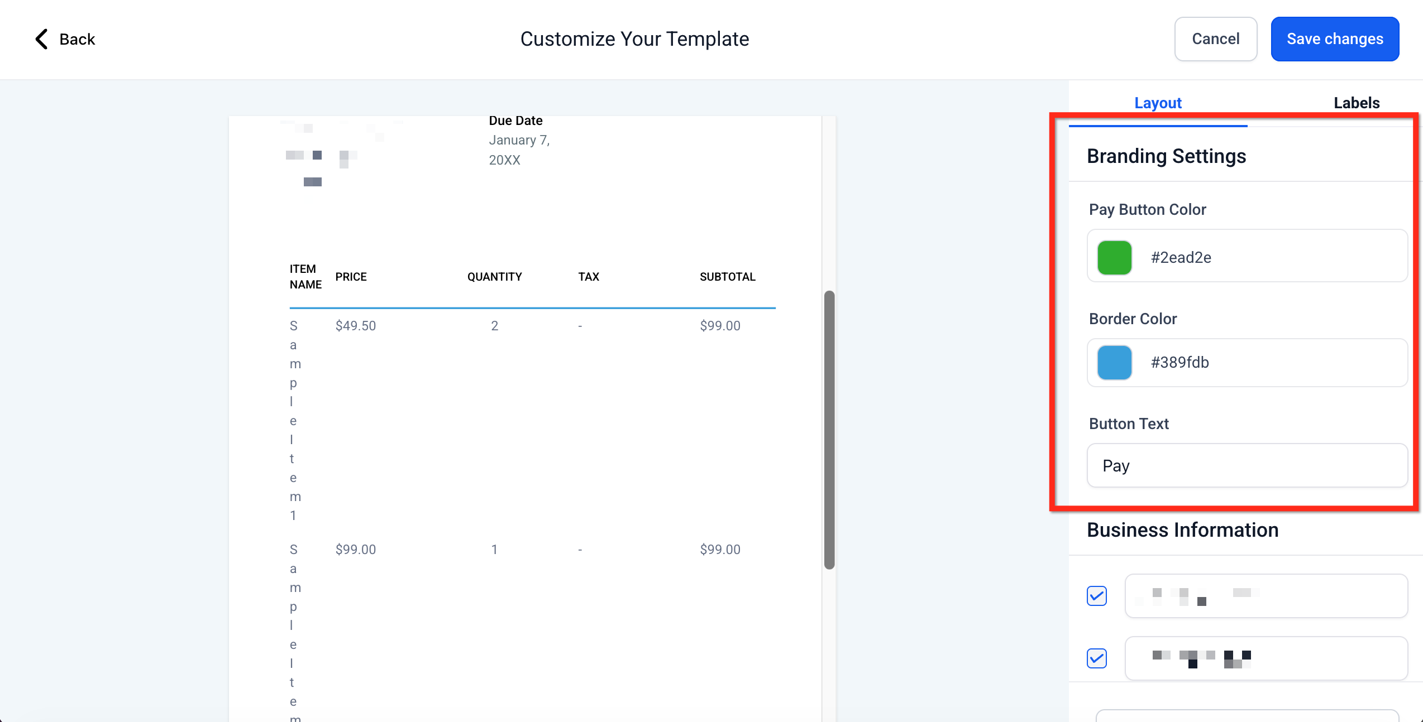Select the Layout tab
The image size is (1423, 722).
(1158, 103)
